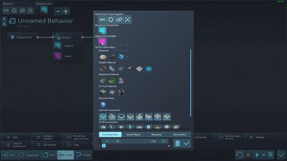The image size is (287, 161).
Task: Restart the behavior with the circular arrow
Action: [239, 155]
